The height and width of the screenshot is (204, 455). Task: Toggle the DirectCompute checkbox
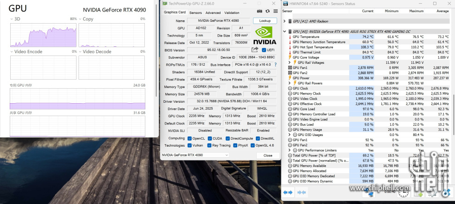[x=228, y=138]
